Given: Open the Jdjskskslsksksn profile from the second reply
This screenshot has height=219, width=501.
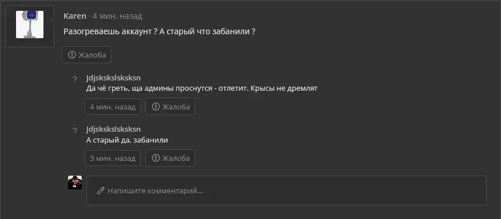Looking at the screenshot, I should (x=113, y=129).
